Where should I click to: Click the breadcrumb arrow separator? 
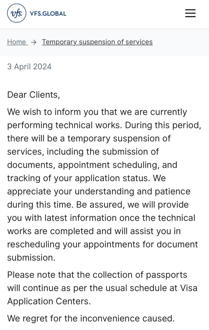34,42
